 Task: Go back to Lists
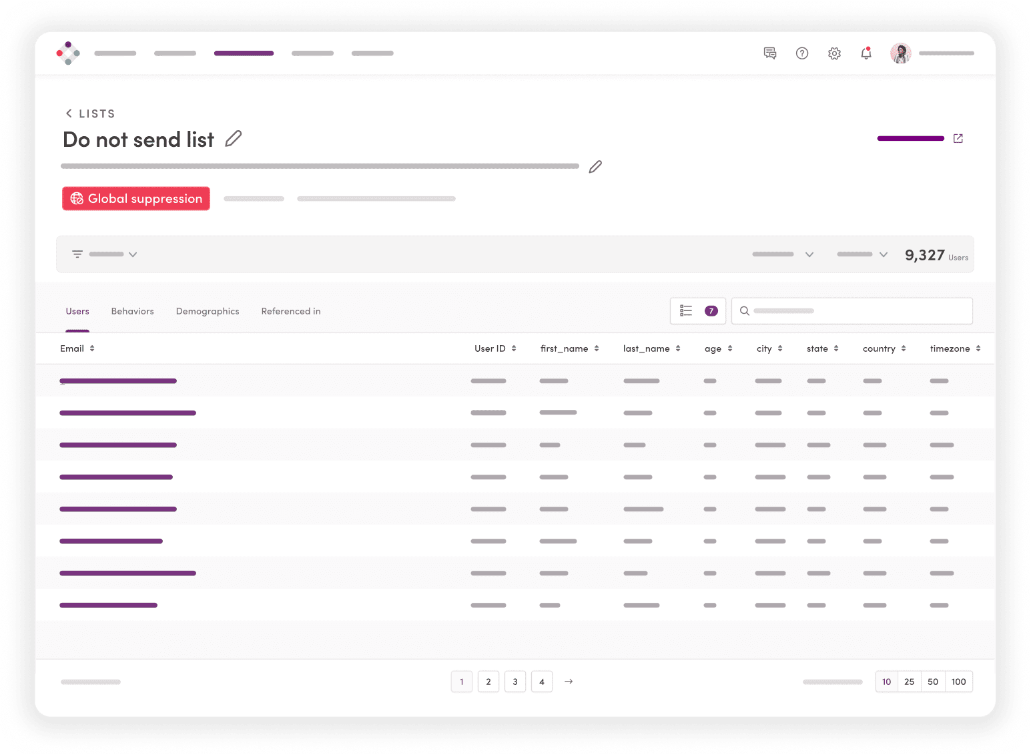90,113
